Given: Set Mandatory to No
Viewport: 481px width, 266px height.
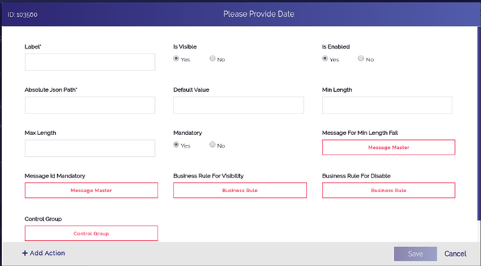Looking at the screenshot, I should coord(213,144).
